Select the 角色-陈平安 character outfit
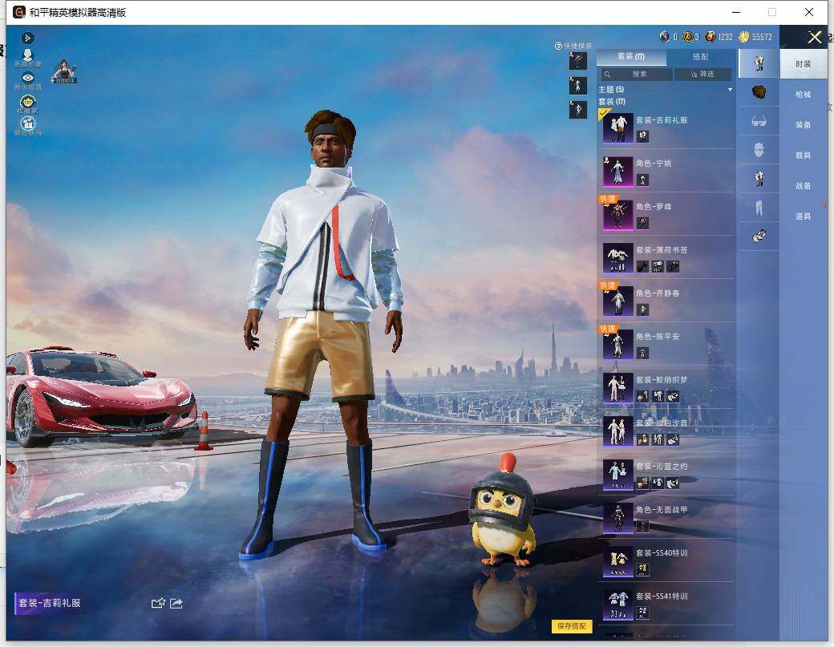 click(666, 345)
